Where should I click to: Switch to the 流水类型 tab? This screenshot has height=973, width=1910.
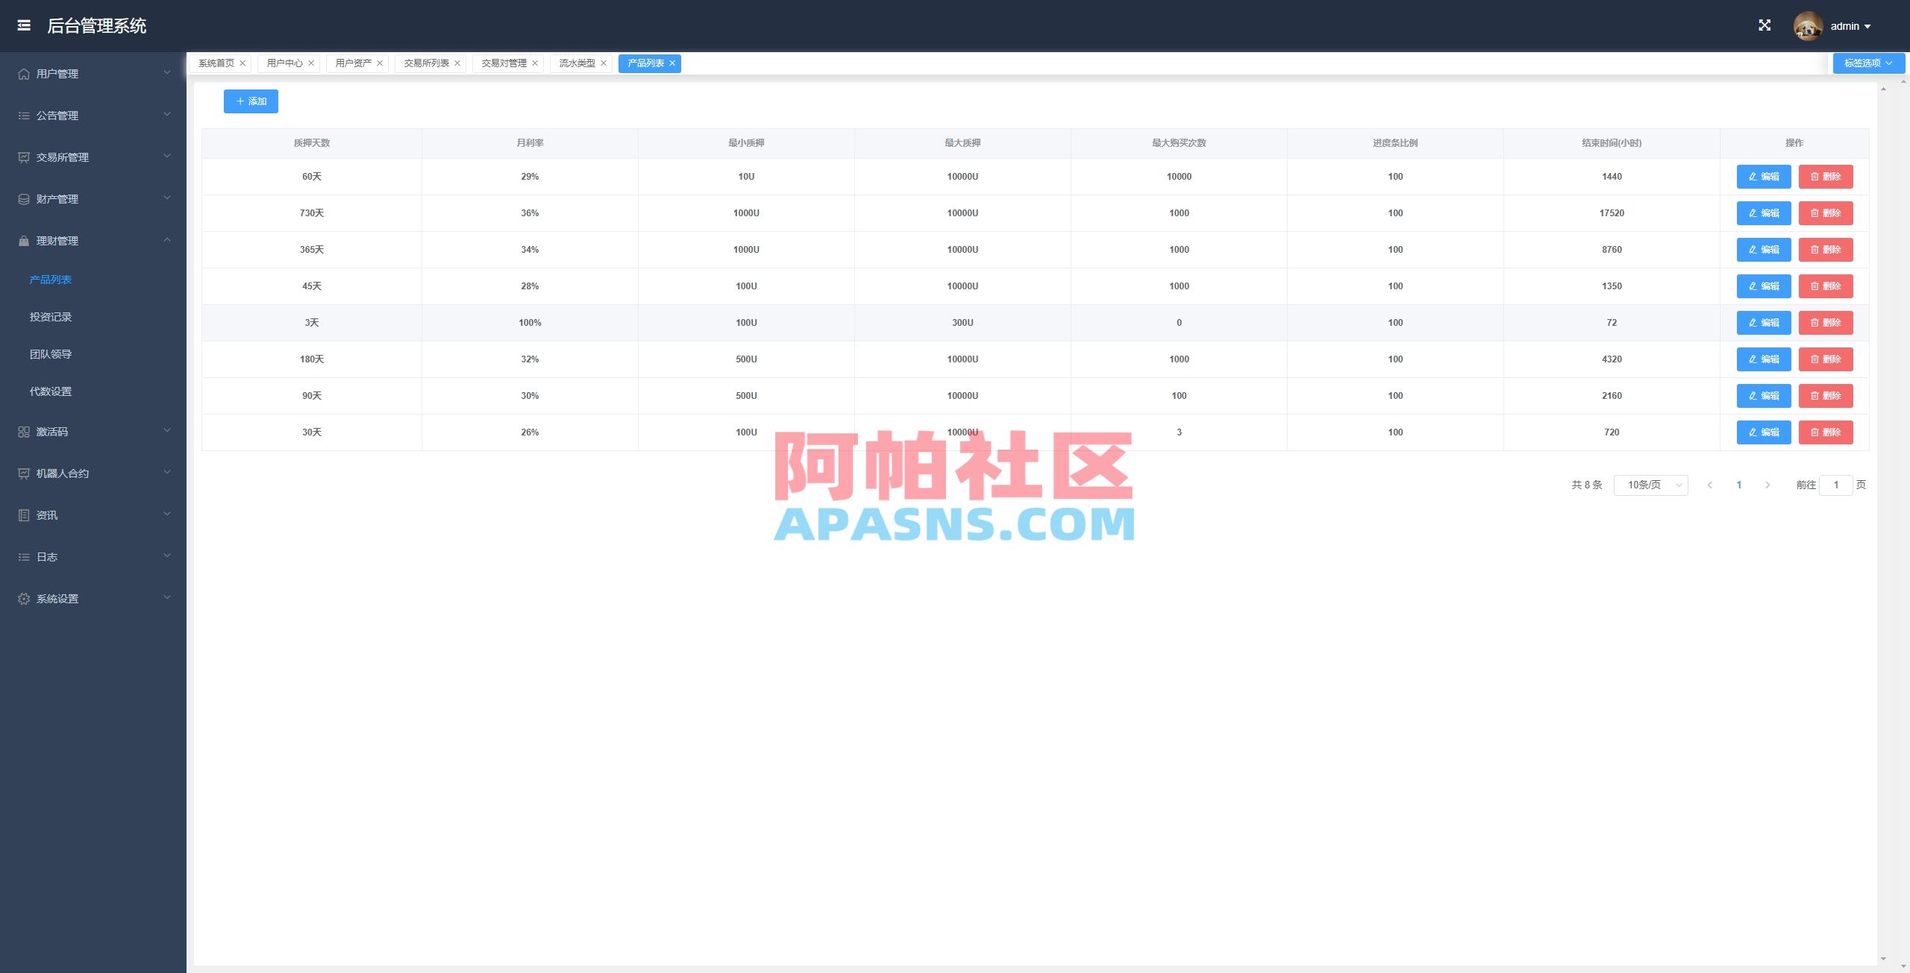click(574, 63)
